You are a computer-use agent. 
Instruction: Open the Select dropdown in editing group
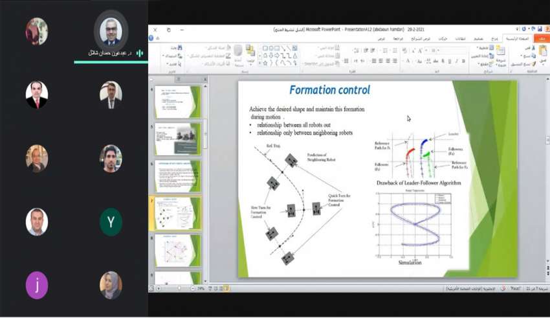pos(168,64)
